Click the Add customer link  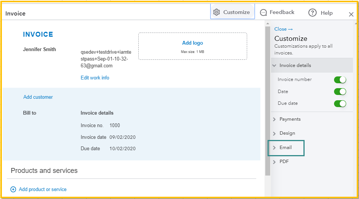point(38,97)
